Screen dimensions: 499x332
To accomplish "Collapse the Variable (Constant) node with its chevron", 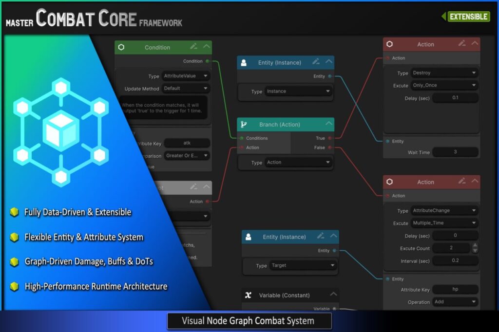I will pos(333,294).
